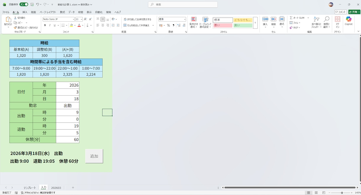Collapse the ribbon with the chevron
The height and width of the screenshot is (195, 361).
pos(358,31)
